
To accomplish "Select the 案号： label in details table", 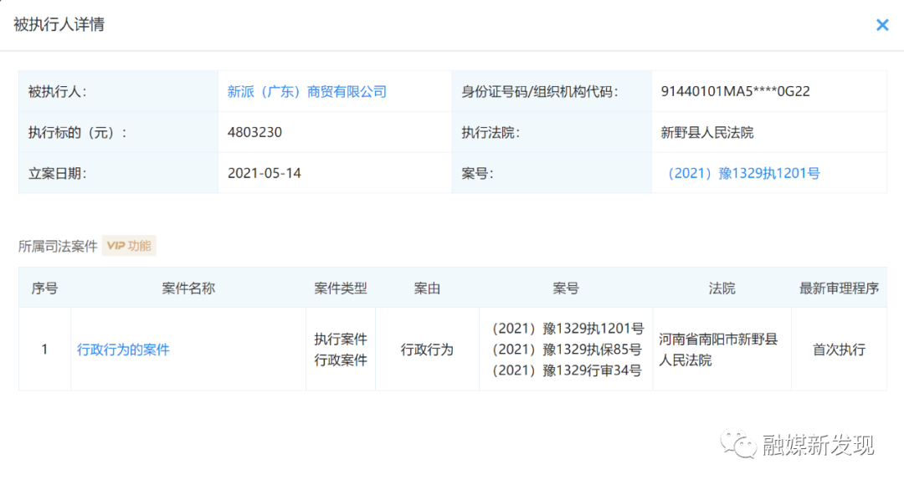I will coord(477,173).
